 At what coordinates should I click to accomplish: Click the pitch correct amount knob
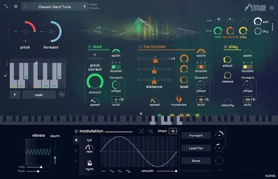[95, 81]
